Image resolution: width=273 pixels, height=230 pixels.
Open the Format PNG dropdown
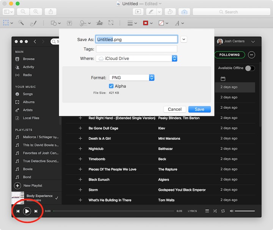point(132,78)
